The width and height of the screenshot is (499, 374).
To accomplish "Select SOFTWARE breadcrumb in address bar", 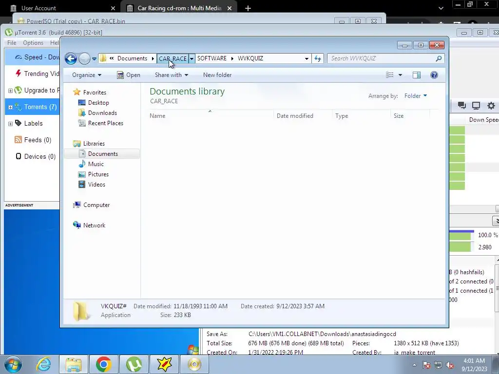I will pos(212,58).
